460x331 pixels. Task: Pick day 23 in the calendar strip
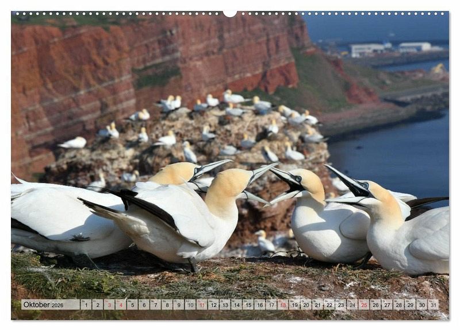click(x=341, y=305)
